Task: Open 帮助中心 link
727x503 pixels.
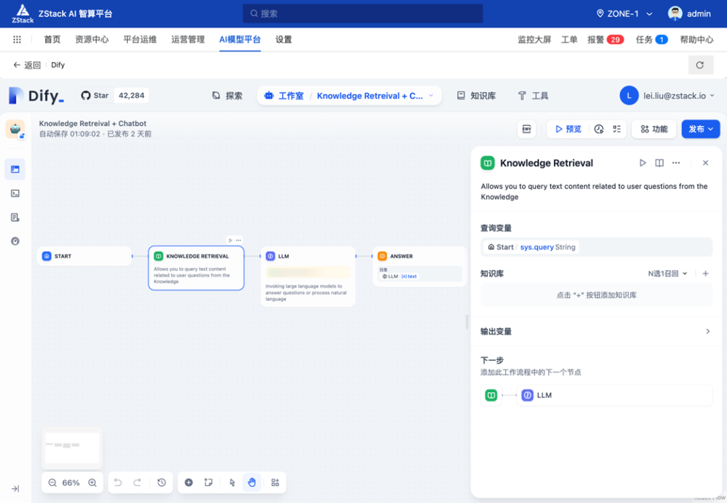Action: click(697, 40)
